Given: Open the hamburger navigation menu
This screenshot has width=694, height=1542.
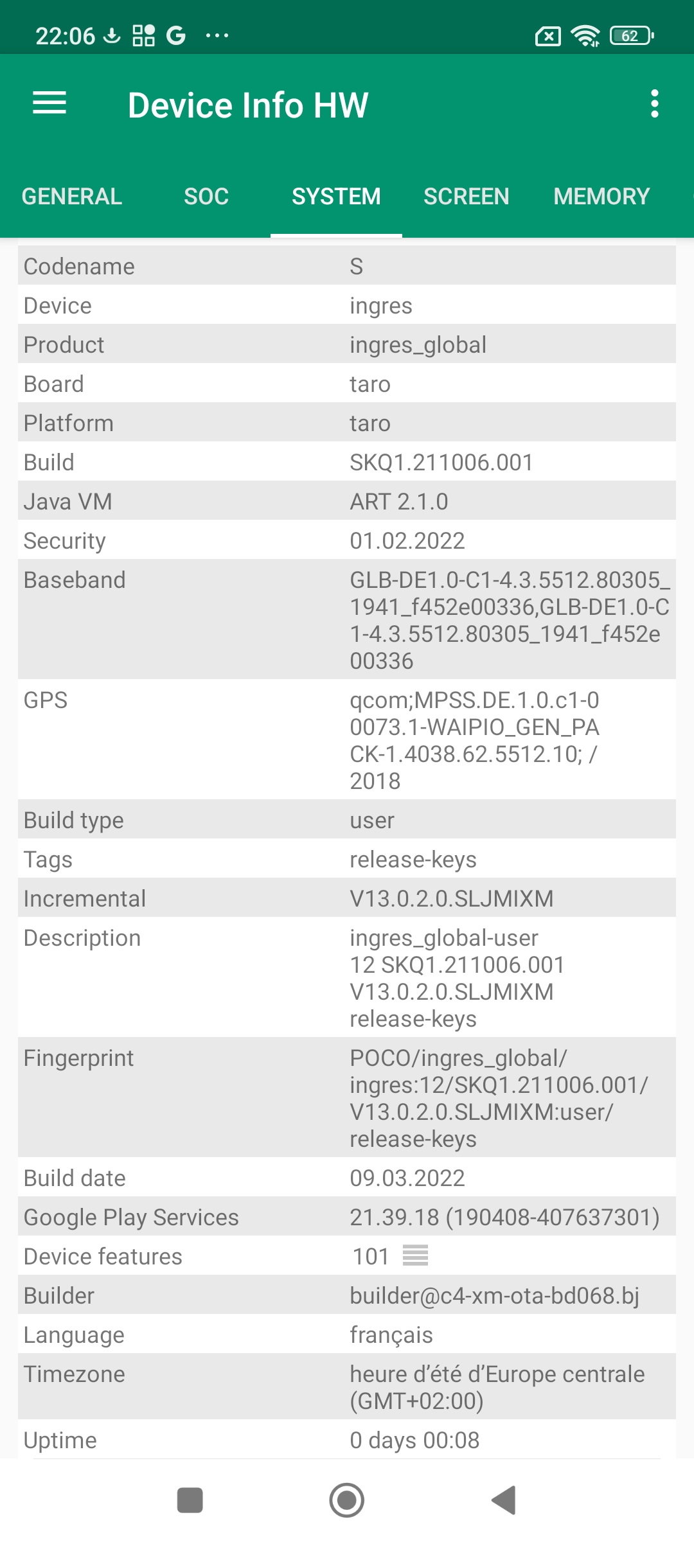Looking at the screenshot, I should (x=49, y=103).
